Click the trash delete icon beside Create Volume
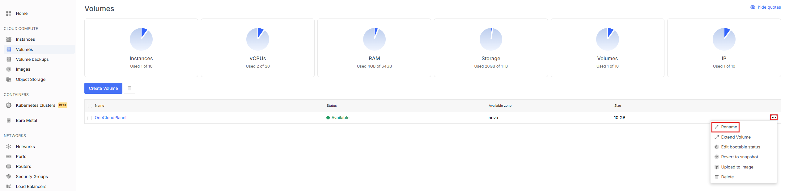The image size is (785, 191). (129, 88)
